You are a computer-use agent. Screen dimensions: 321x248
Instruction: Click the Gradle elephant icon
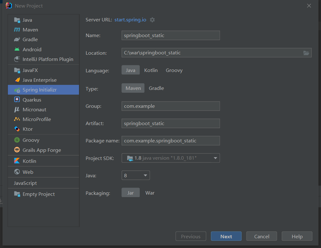17,40
